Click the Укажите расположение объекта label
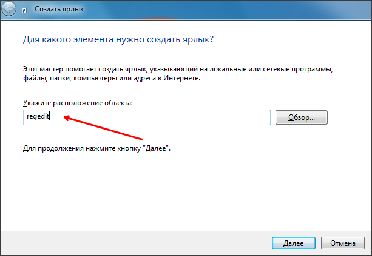This screenshot has width=372, height=256. coord(78,103)
